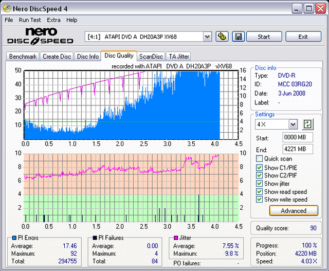The width and height of the screenshot is (329, 271).
Task: Uncheck Show C2/PIF
Action: tap(259, 175)
